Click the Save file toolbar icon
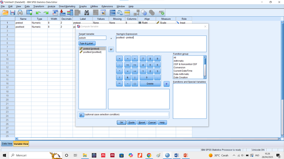Viewport: 284px width, 159px height. click(12, 13)
